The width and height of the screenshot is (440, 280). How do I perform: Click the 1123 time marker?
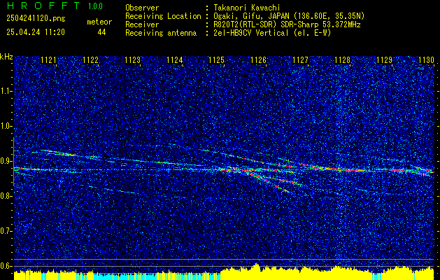tap(132, 59)
